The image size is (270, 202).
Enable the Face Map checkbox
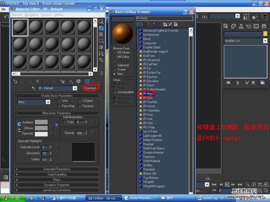pos(59,106)
